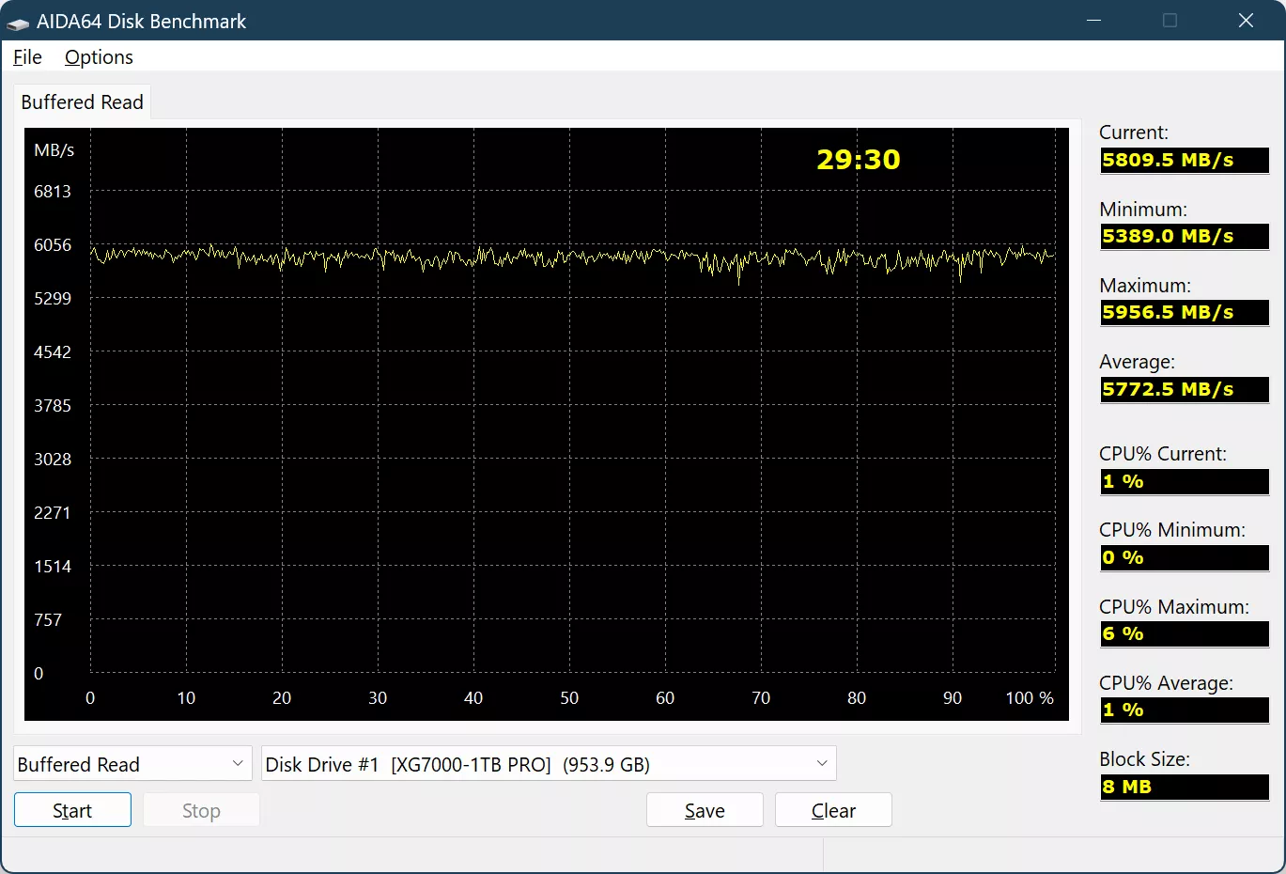Open the Options menu
This screenshot has height=874, width=1286.
pos(99,57)
